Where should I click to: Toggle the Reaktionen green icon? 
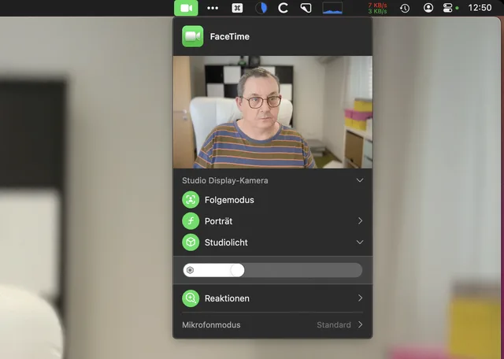click(191, 298)
